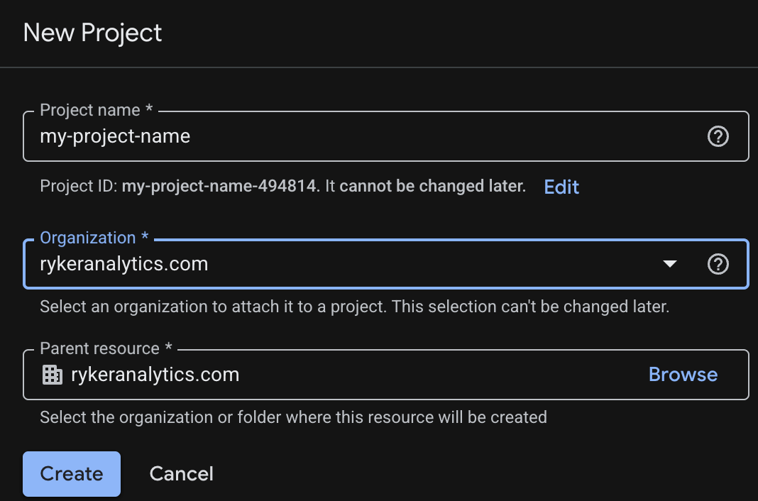This screenshot has width=758, height=501.
Task: Open the Project name help icon
Action: [x=718, y=136]
